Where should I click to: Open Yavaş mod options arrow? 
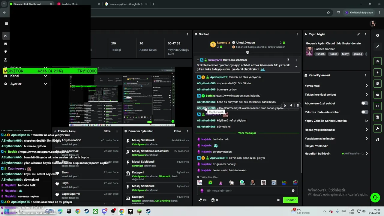pos(367,86)
